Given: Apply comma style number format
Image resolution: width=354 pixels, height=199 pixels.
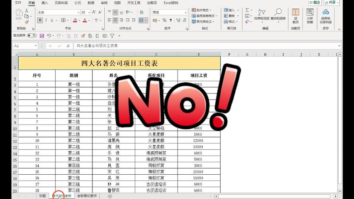Looking at the screenshot, I should 171,20.
